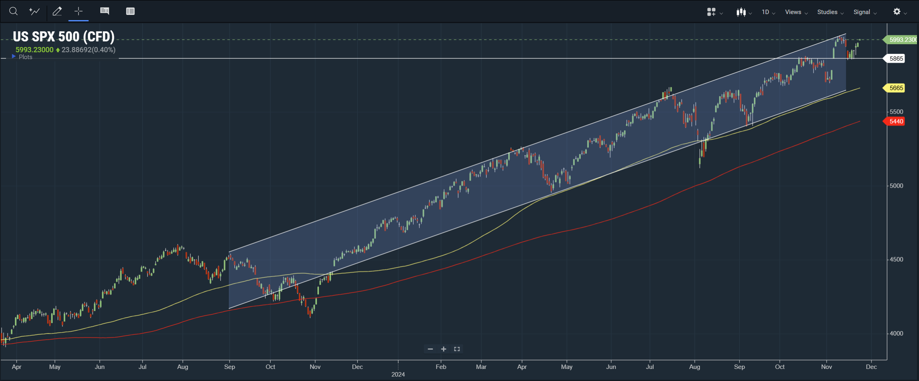Toggle full screen chart view
Image resolution: width=919 pixels, height=381 pixels.
457,349
